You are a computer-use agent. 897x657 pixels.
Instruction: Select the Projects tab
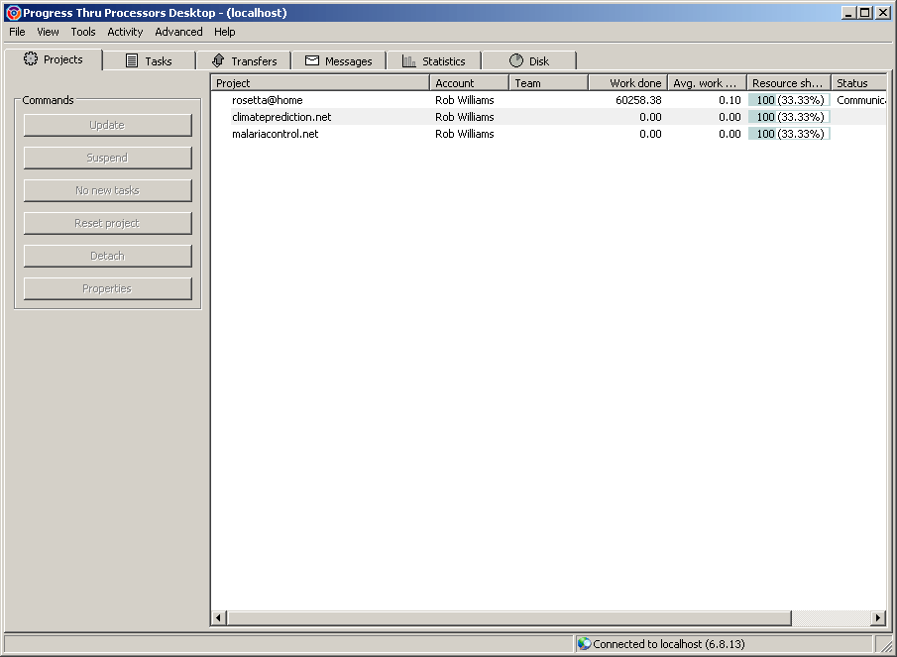coord(54,59)
